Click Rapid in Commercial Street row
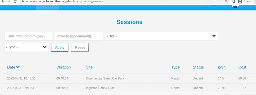The width and height of the screenshot is (256, 95). tap(175, 78)
